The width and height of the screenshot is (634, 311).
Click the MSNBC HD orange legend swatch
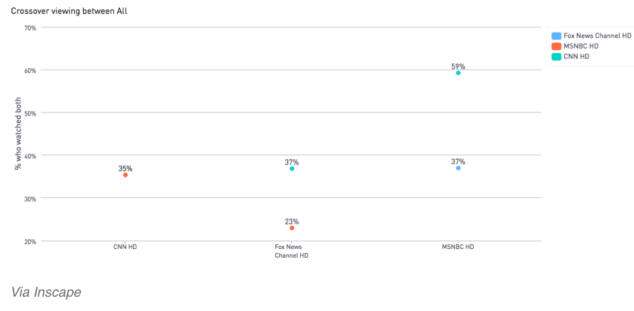click(556, 47)
